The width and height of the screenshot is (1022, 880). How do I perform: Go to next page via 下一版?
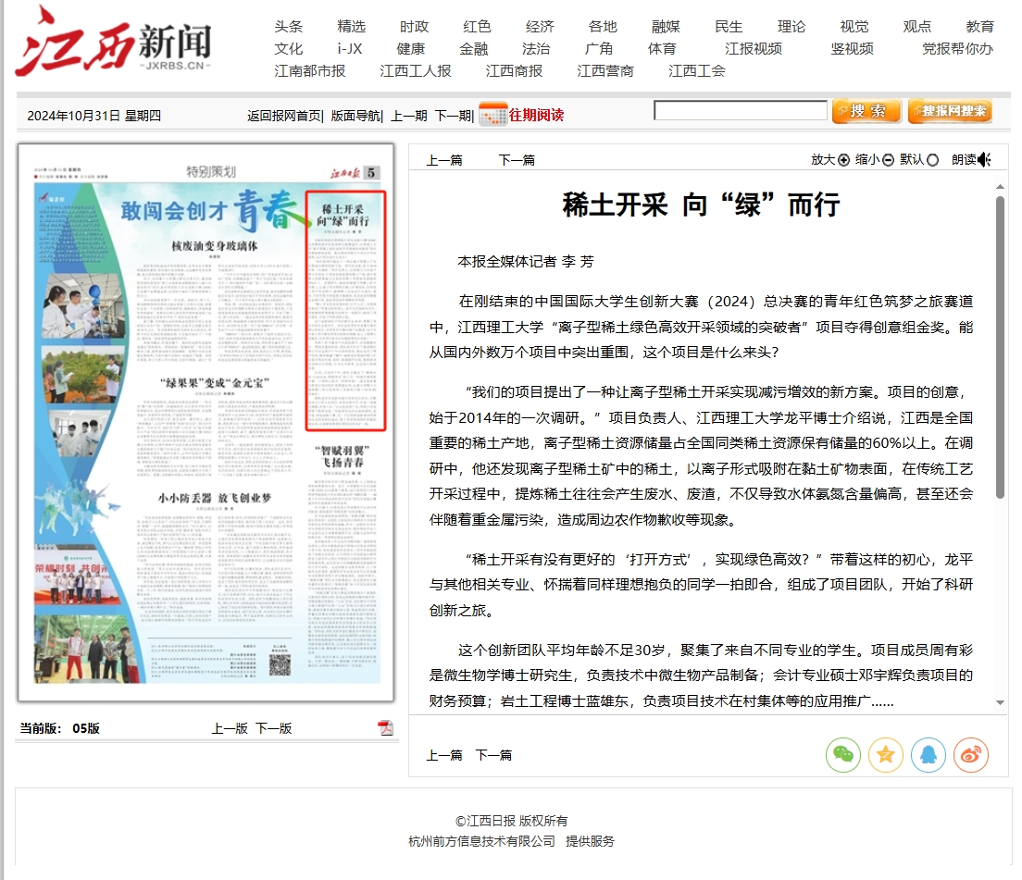[273, 728]
